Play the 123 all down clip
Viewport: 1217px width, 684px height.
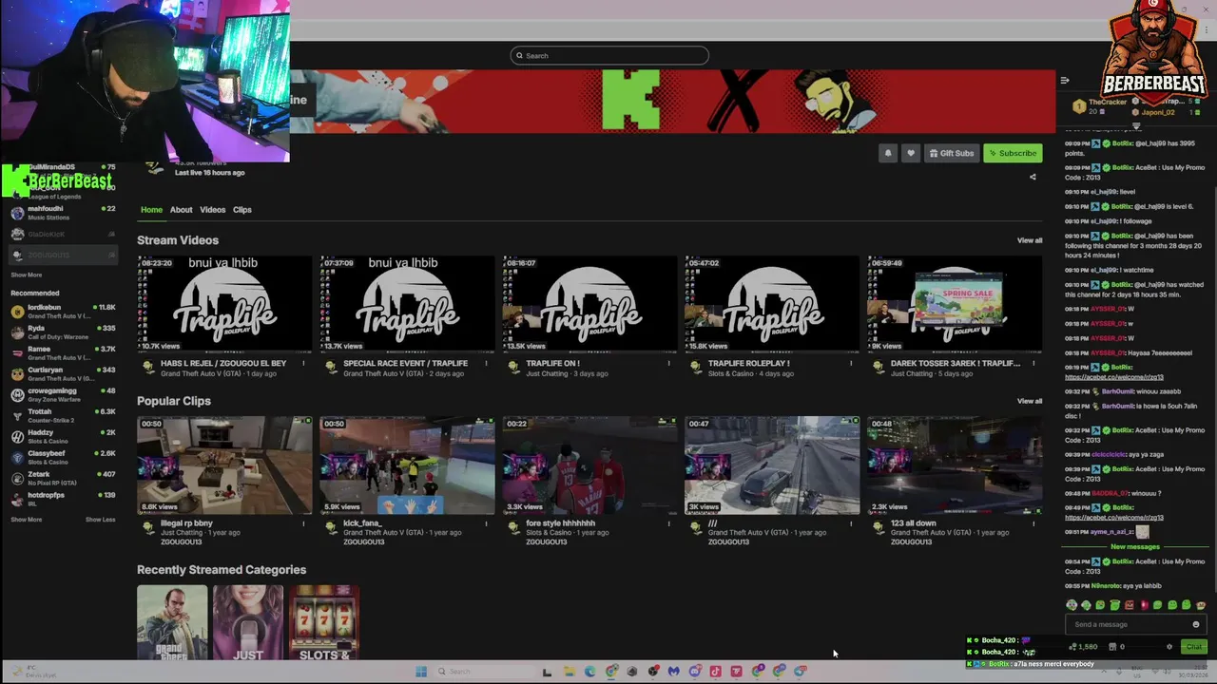pyautogui.click(x=955, y=465)
